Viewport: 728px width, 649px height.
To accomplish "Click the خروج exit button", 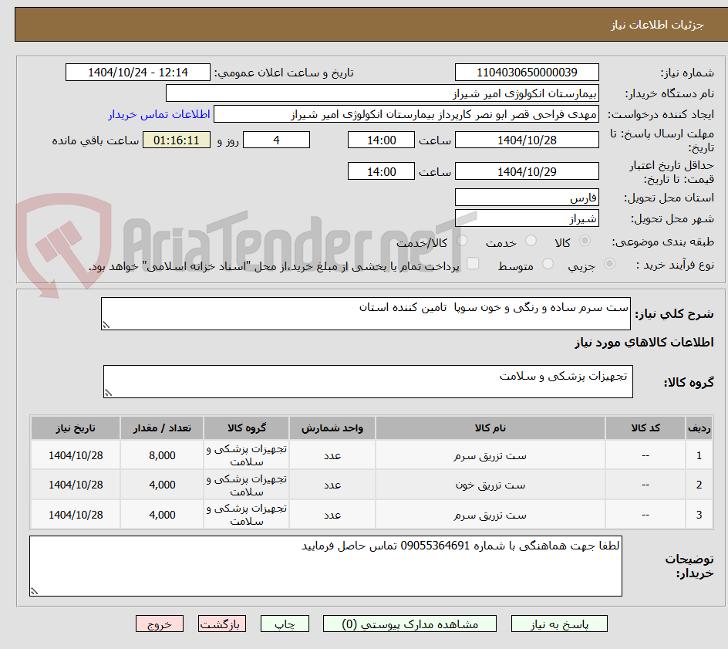I will [x=160, y=624].
